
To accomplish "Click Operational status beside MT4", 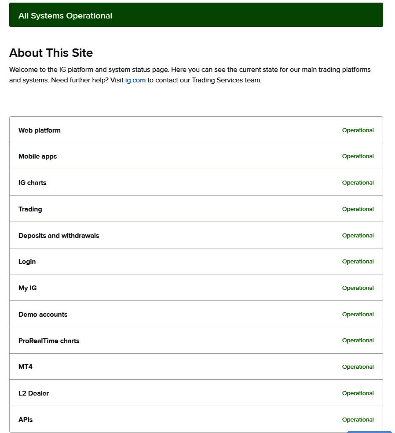I will [x=358, y=367].
